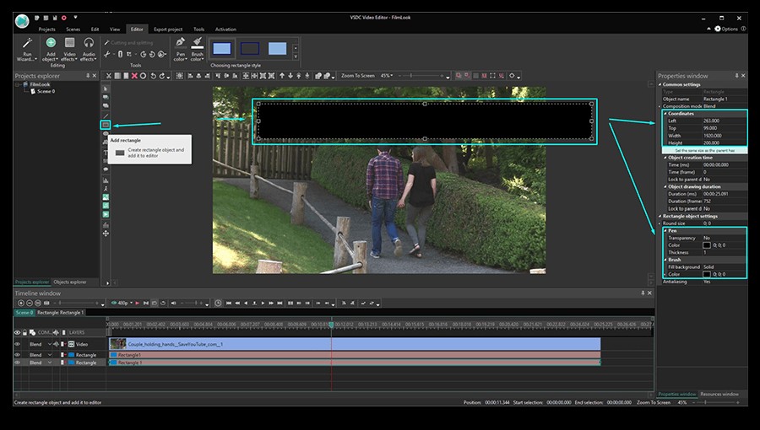Open the 45% zoom dropdown
Viewport: 760px width, 430px height.
point(387,76)
